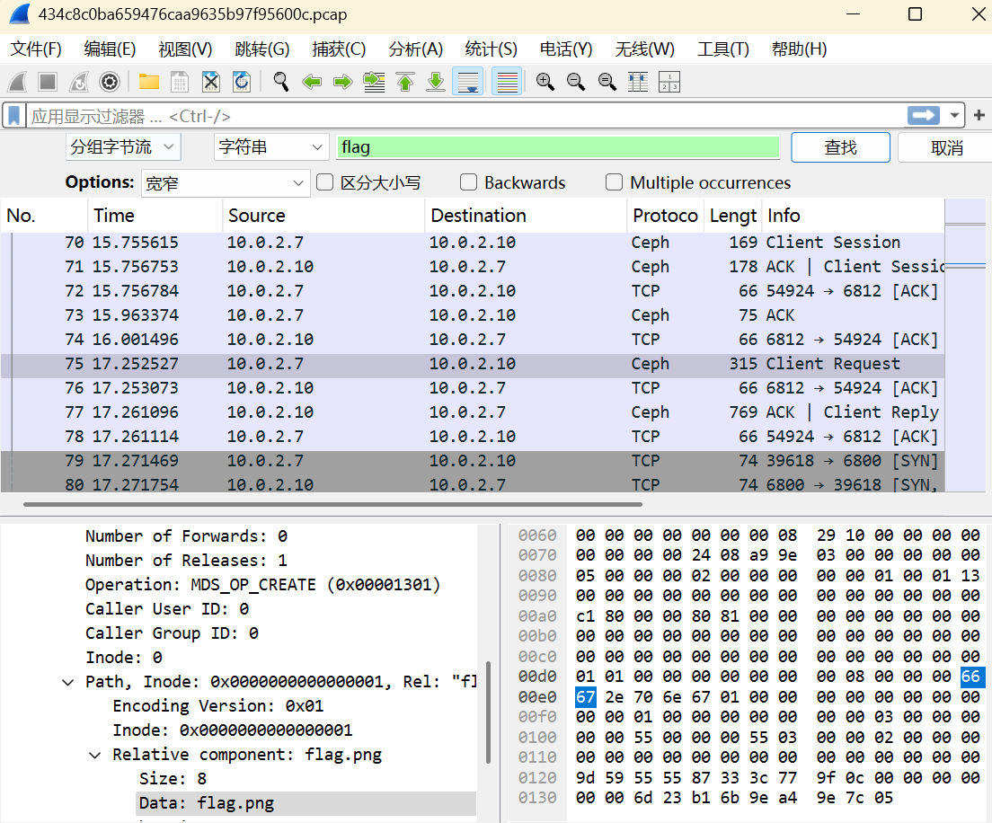This screenshot has height=823, width=992.
Task: Jump to the first packet icon
Action: tap(405, 83)
